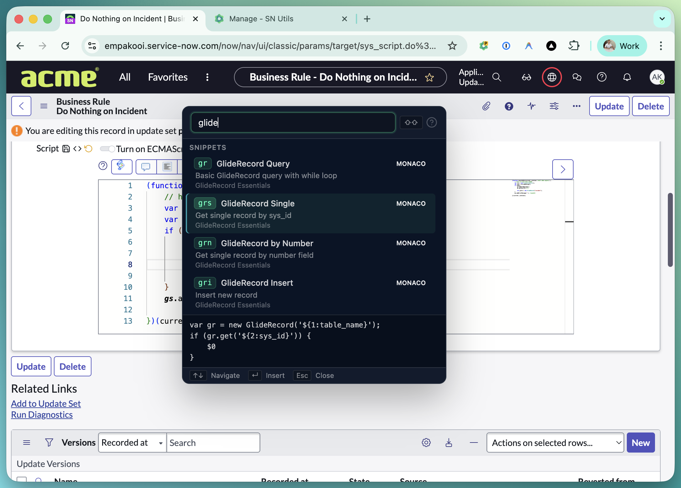
Task: Open the personalize form sliders icon
Action: (x=554, y=106)
